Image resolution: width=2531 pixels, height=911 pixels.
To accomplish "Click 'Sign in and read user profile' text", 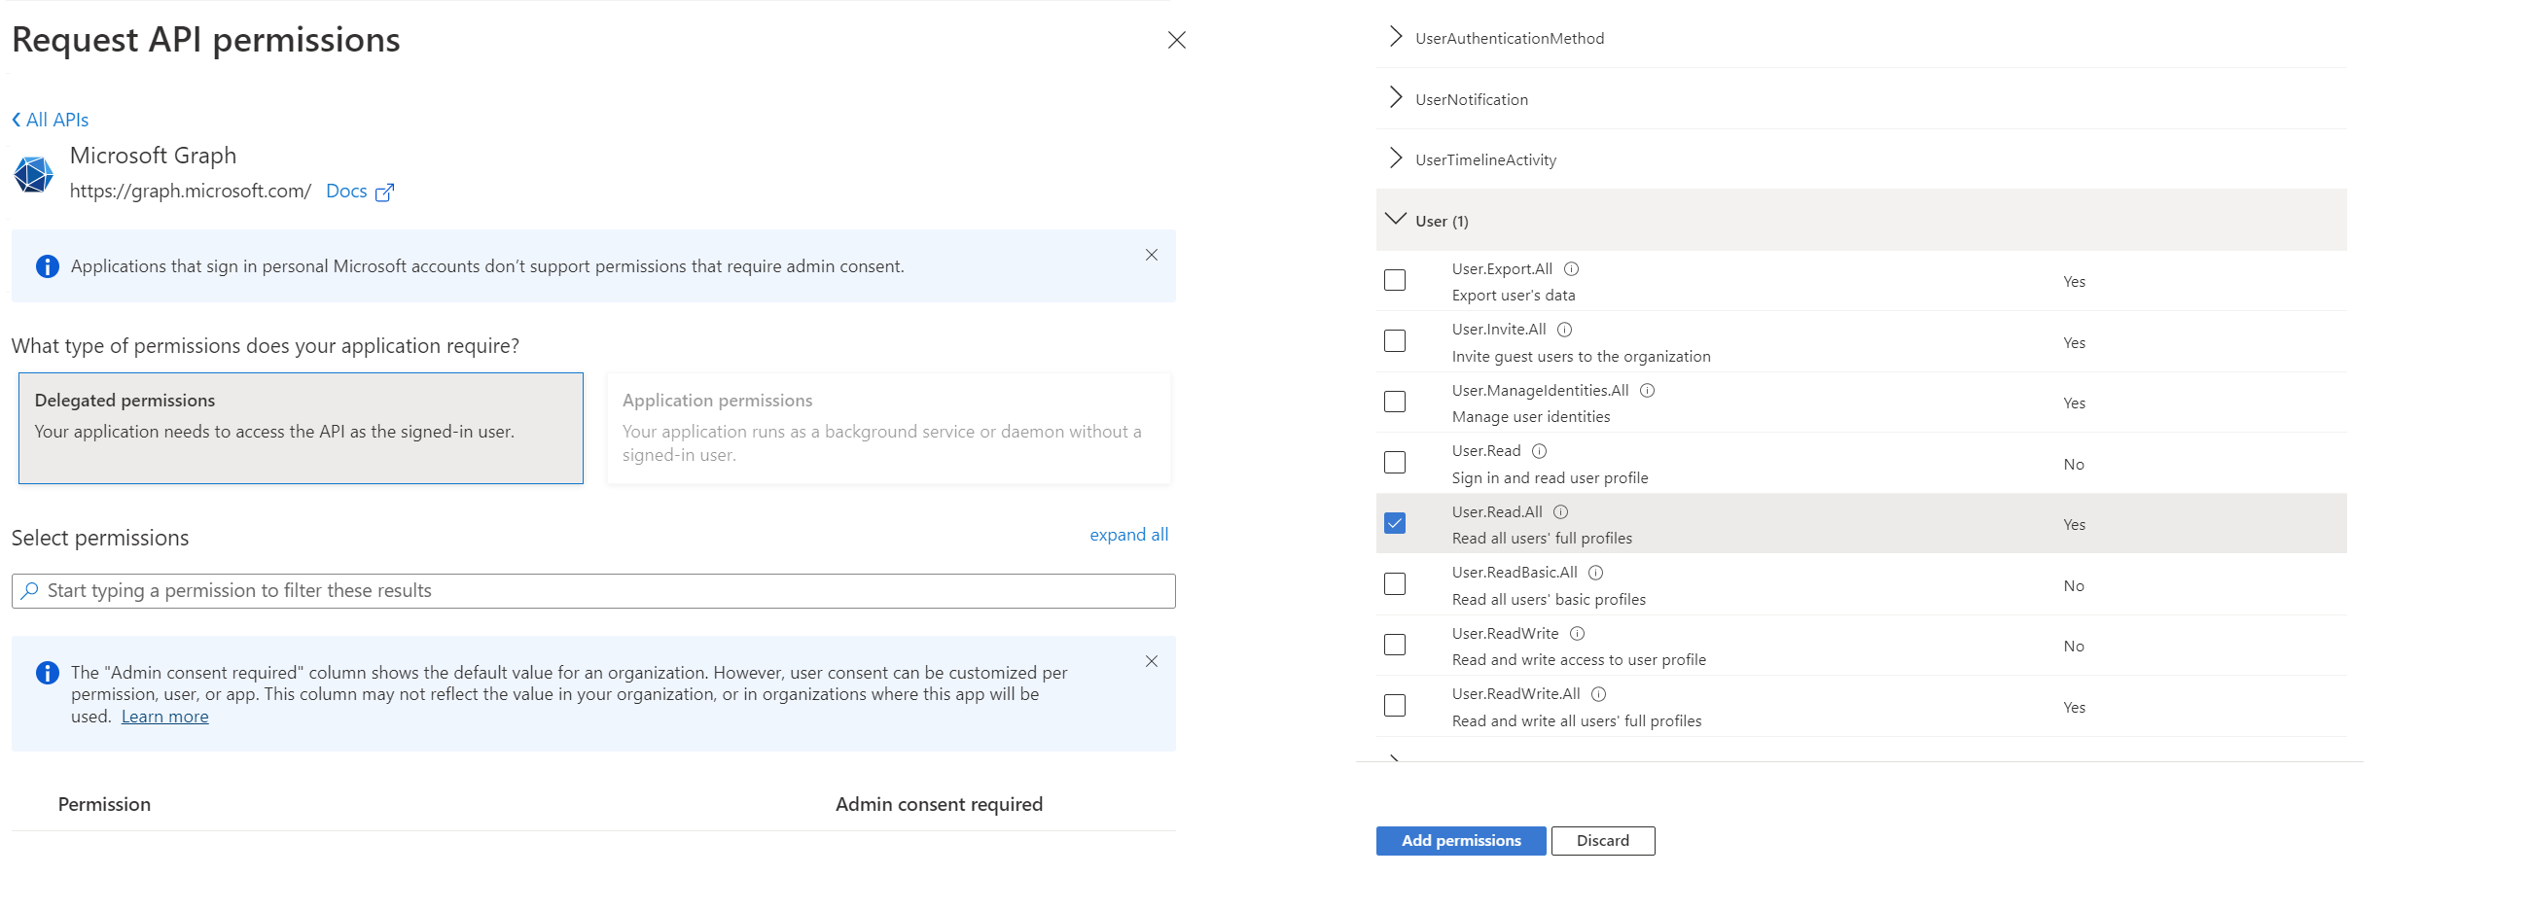I will pyautogui.click(x=1550, y=478).
